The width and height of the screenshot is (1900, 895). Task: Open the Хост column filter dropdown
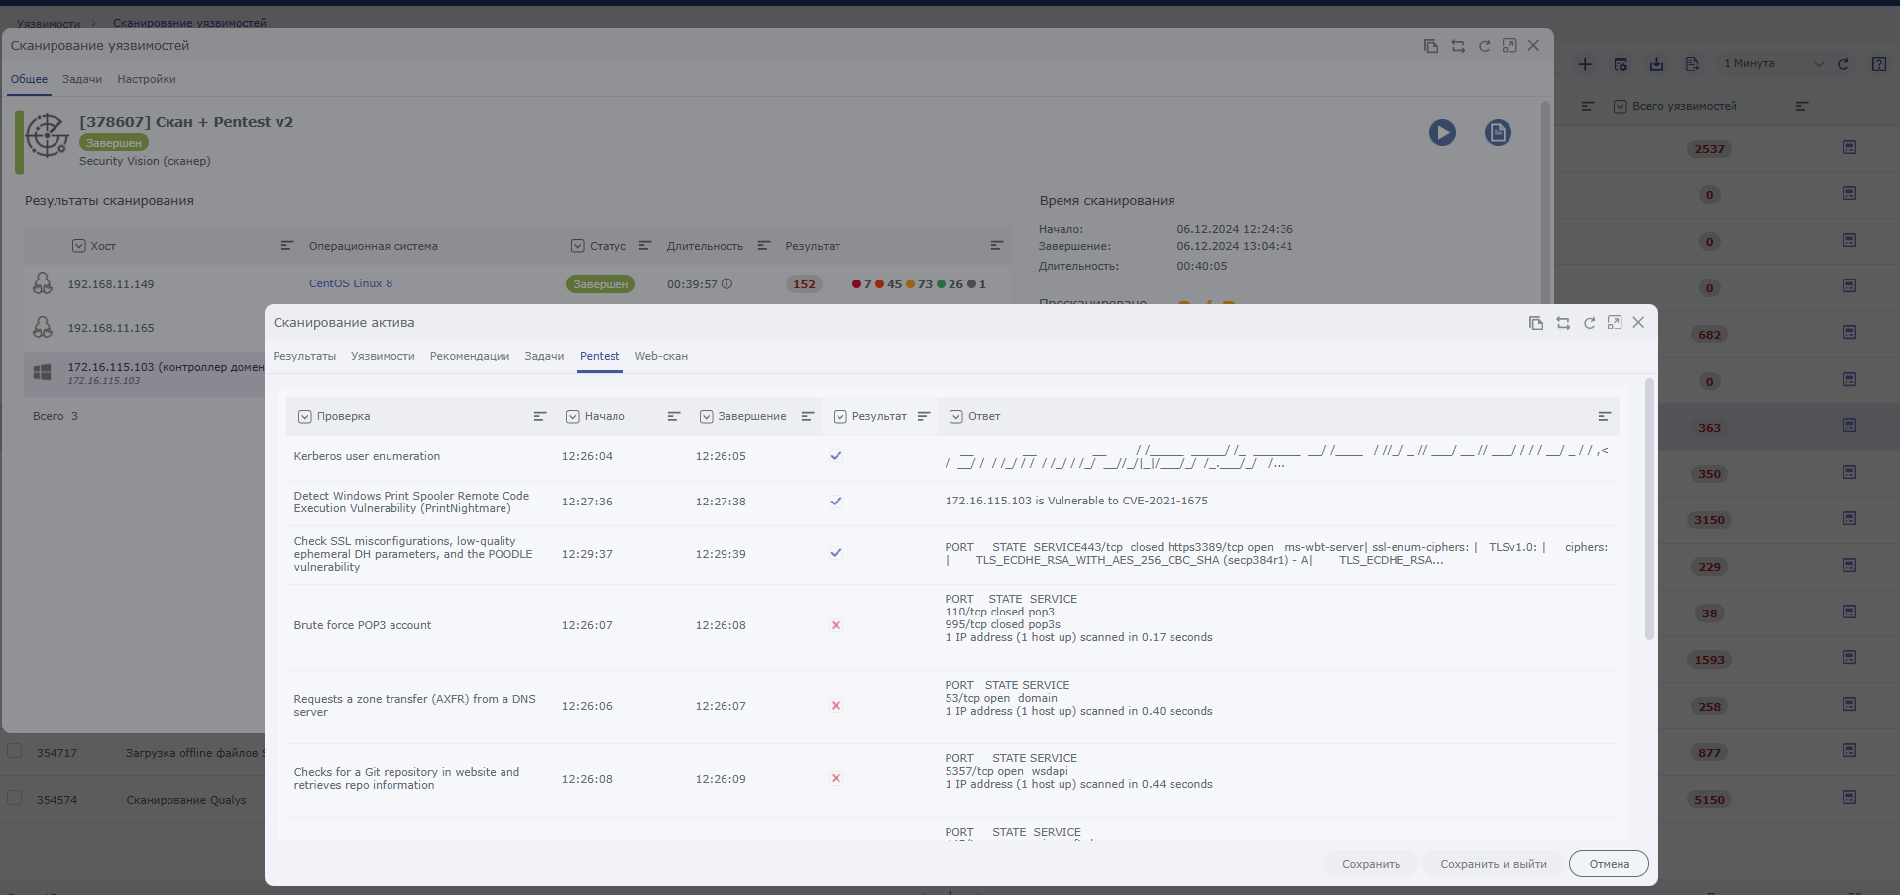(79, 246)
